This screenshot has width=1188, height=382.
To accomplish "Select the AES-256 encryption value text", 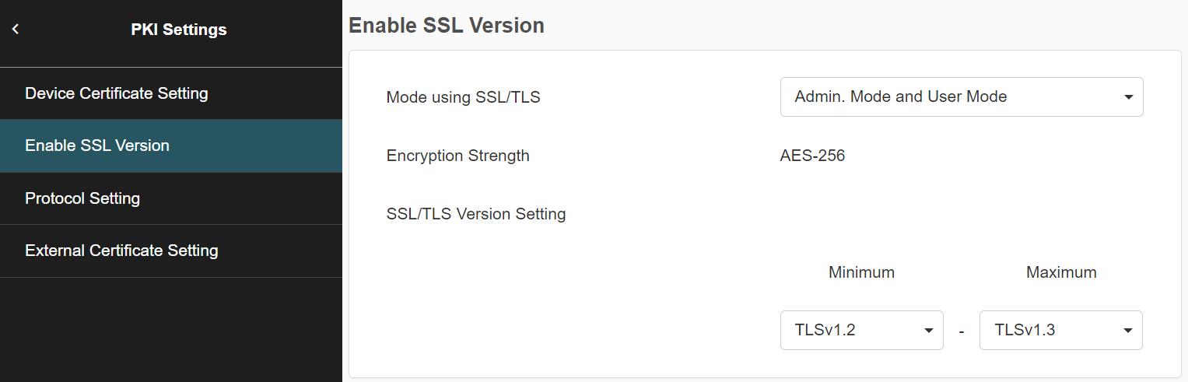I will pyautogui.click(x=812, y=156).
